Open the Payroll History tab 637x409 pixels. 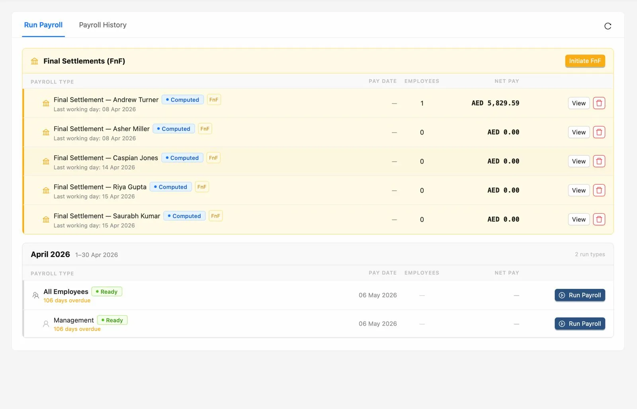(x=103, y=25)
